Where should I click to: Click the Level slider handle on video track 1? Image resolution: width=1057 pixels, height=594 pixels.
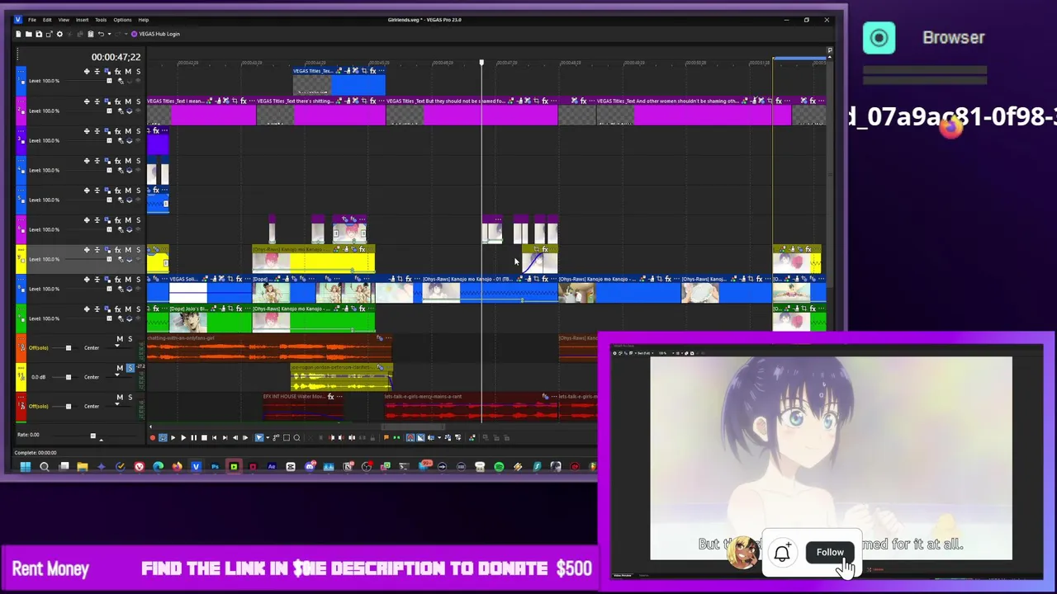[109, 81]
